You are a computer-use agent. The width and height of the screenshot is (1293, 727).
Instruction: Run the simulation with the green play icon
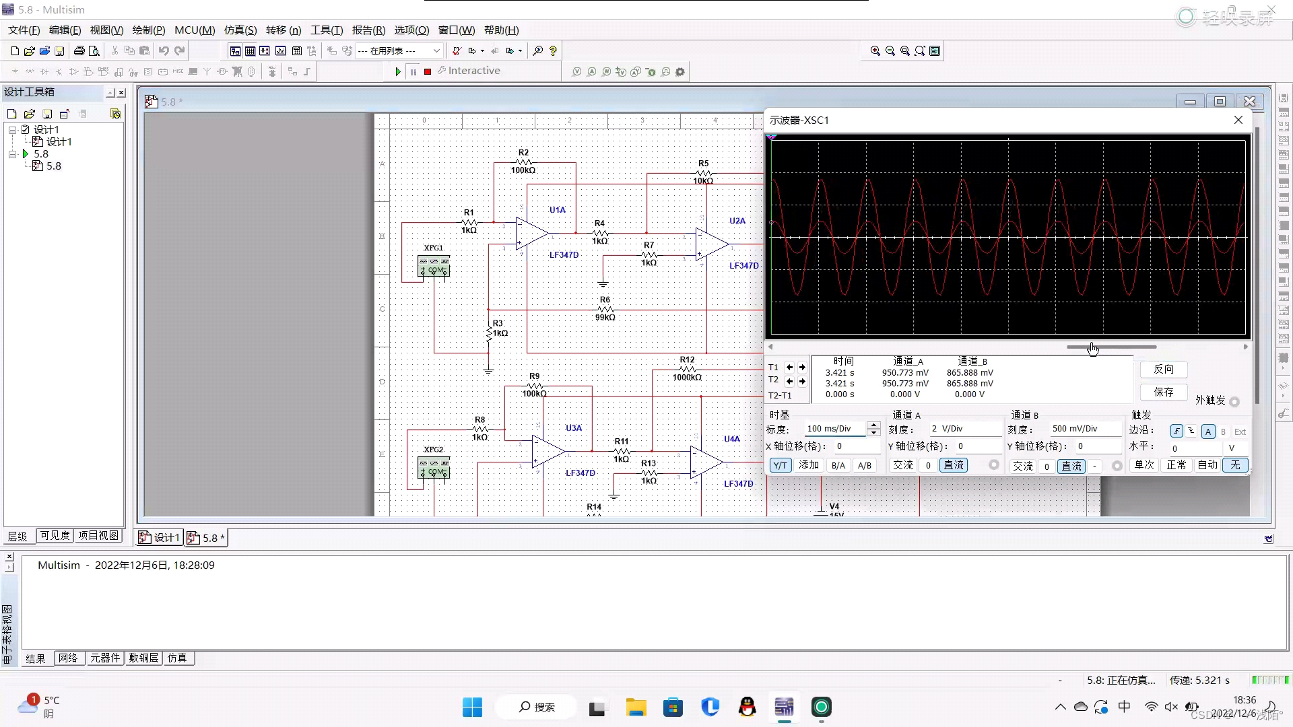pos(398,71)
